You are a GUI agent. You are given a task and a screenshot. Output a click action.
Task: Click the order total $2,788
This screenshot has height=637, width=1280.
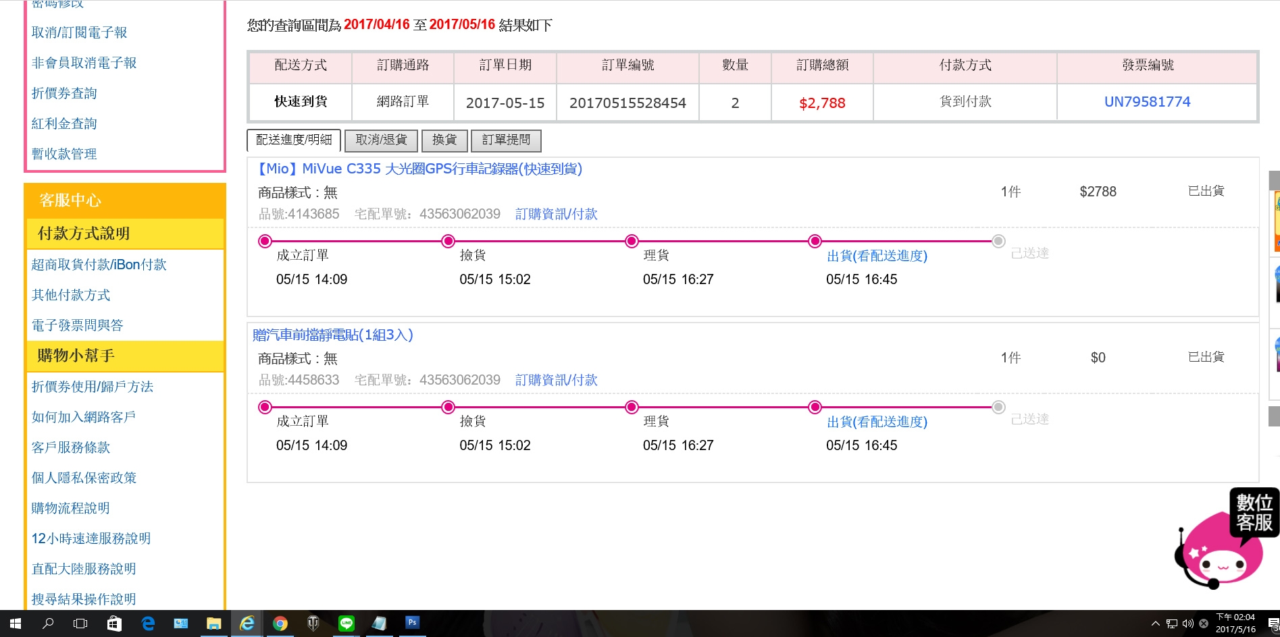[822, 103]
